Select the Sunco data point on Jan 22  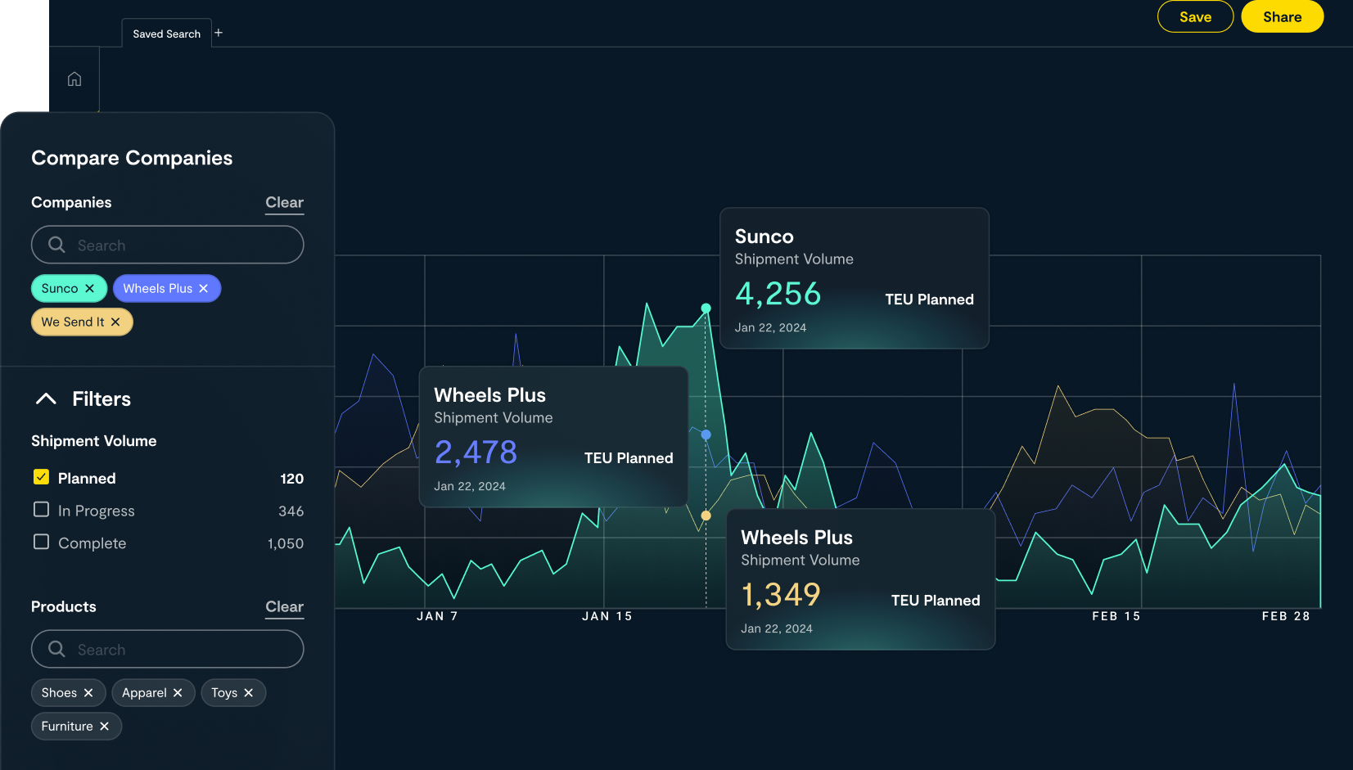(706, 308)
